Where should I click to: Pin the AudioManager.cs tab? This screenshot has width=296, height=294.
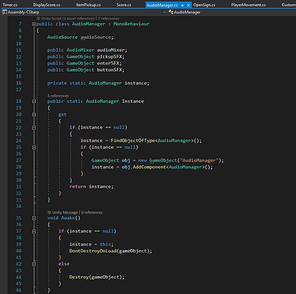(183, 5)
